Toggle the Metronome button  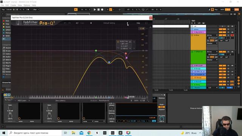pos(28,9)
